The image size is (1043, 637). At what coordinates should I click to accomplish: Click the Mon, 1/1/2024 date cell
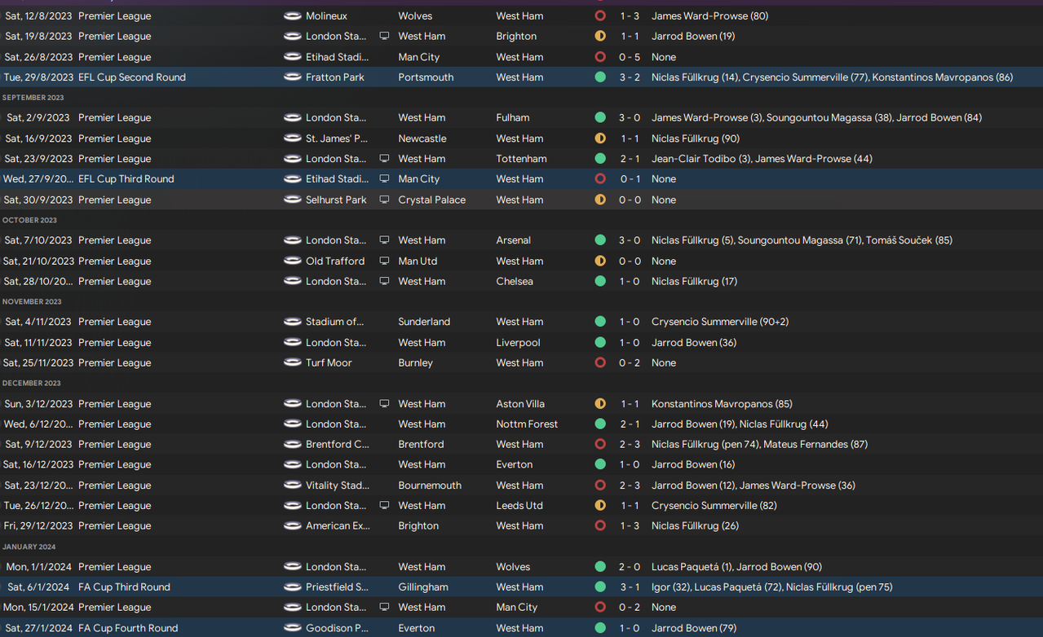pyautogui.click(x=38, y=567)
